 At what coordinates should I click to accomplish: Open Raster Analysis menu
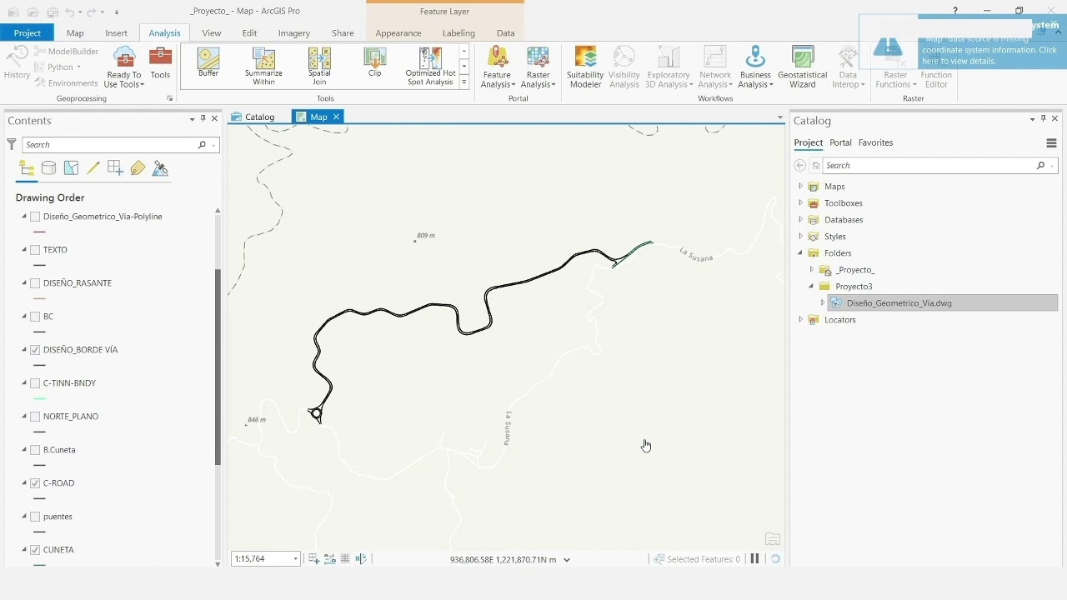tap(539, 67)
